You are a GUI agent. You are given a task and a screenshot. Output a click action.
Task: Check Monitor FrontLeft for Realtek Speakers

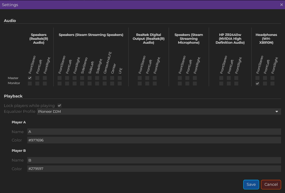[x=37, y=84]
